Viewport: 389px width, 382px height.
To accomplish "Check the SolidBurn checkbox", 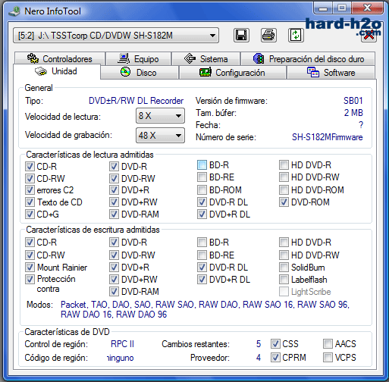I will coord(284,267).
